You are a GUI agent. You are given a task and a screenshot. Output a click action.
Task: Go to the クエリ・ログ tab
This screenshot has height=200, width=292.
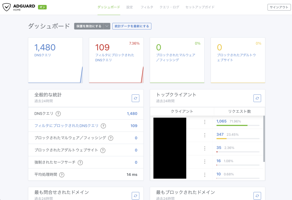coord(169,7)
